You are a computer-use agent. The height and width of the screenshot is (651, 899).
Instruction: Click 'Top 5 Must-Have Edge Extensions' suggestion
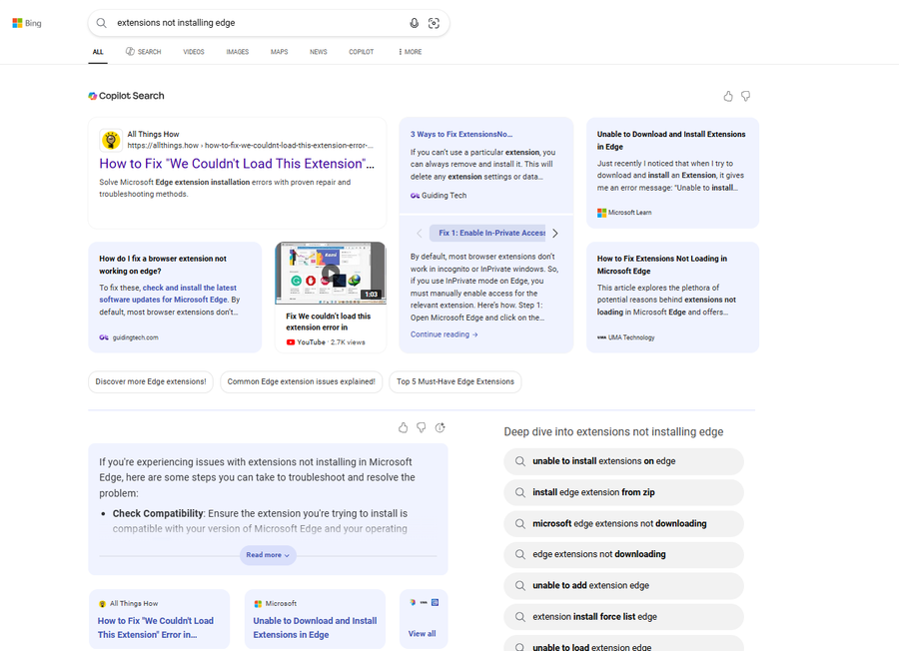click(x=455, y=381)
